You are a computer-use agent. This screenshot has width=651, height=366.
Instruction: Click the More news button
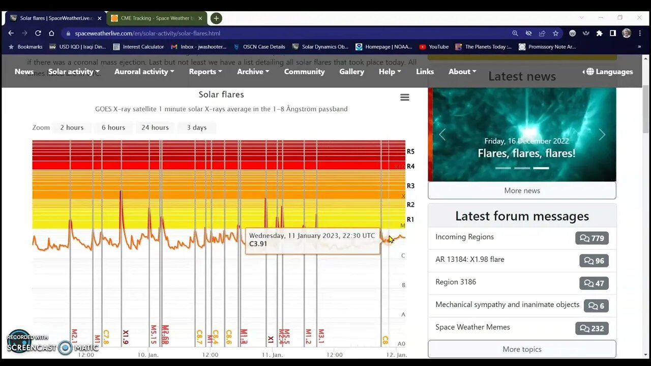click(522, 191)
